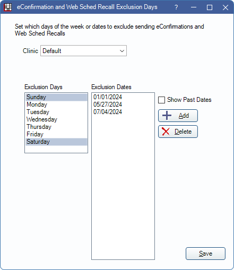Choose the 01/01/2024 exclusion date
Viewport: 234px width, 270px height.
pos(108,97)
